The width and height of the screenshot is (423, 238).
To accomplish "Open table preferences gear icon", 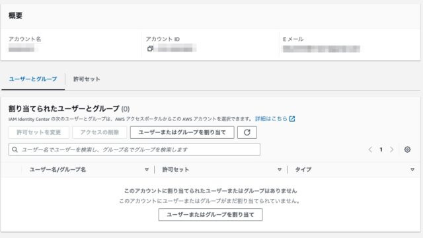I will tap(407, 149).
